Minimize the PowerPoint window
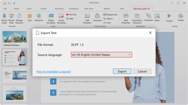This screenshot has height=105, width=188. 171,3
